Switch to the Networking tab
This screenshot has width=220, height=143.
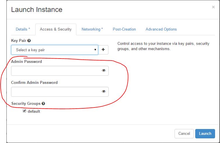point(92,29)
